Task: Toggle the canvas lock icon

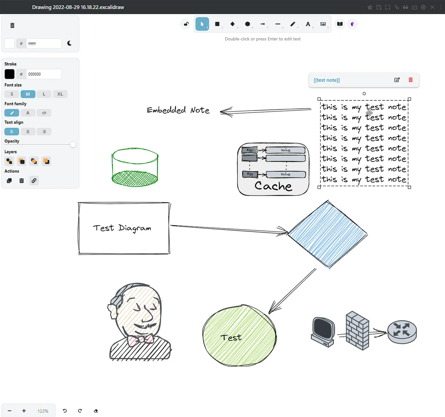Action: [186, 24]
